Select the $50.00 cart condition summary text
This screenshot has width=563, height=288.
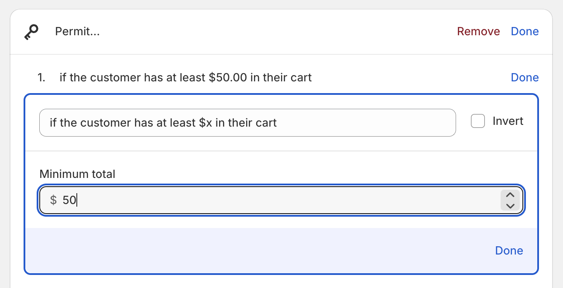point(185,77)
